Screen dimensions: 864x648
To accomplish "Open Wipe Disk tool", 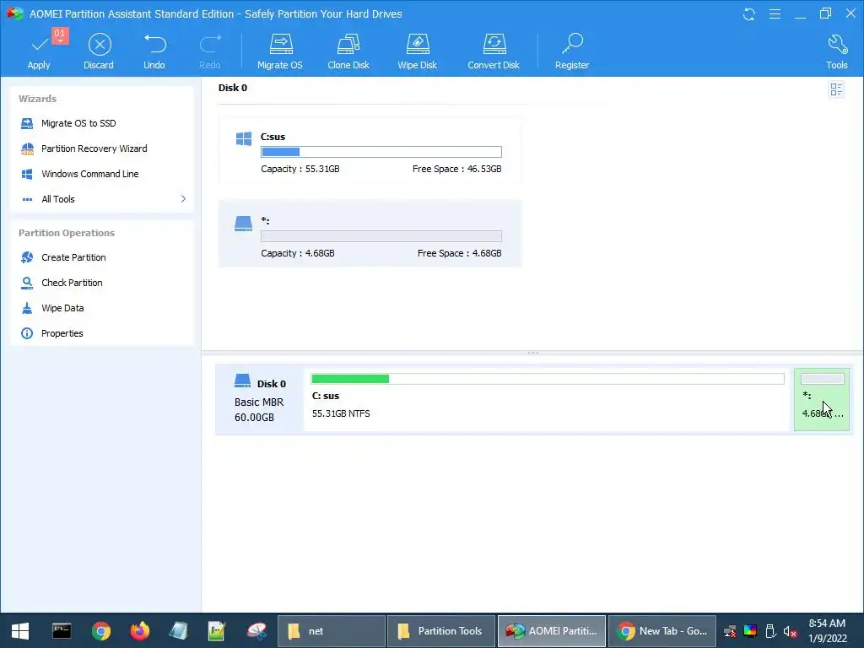I will [417, 52].
